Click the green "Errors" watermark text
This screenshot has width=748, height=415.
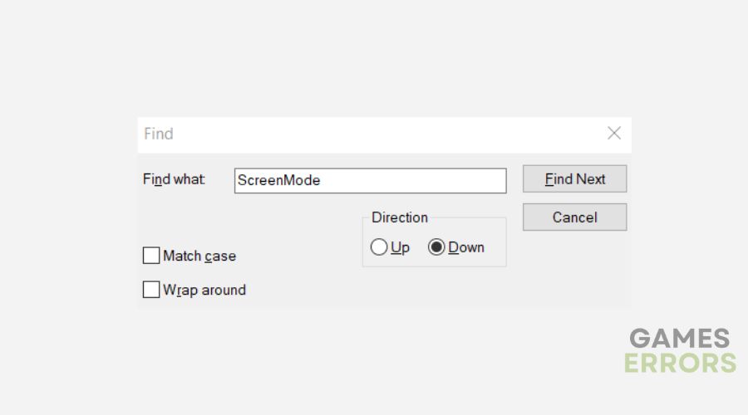click(681, 363)
